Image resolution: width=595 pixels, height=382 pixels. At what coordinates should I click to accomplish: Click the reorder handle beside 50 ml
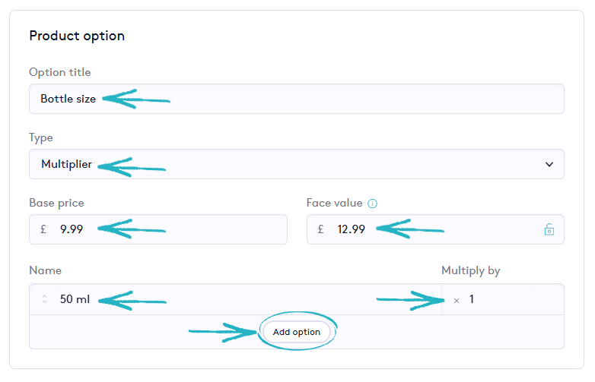coord(44,299)
